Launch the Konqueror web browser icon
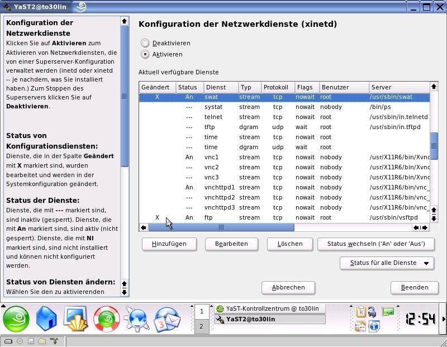Screen dimensions: 447x347 click(137, 319)
